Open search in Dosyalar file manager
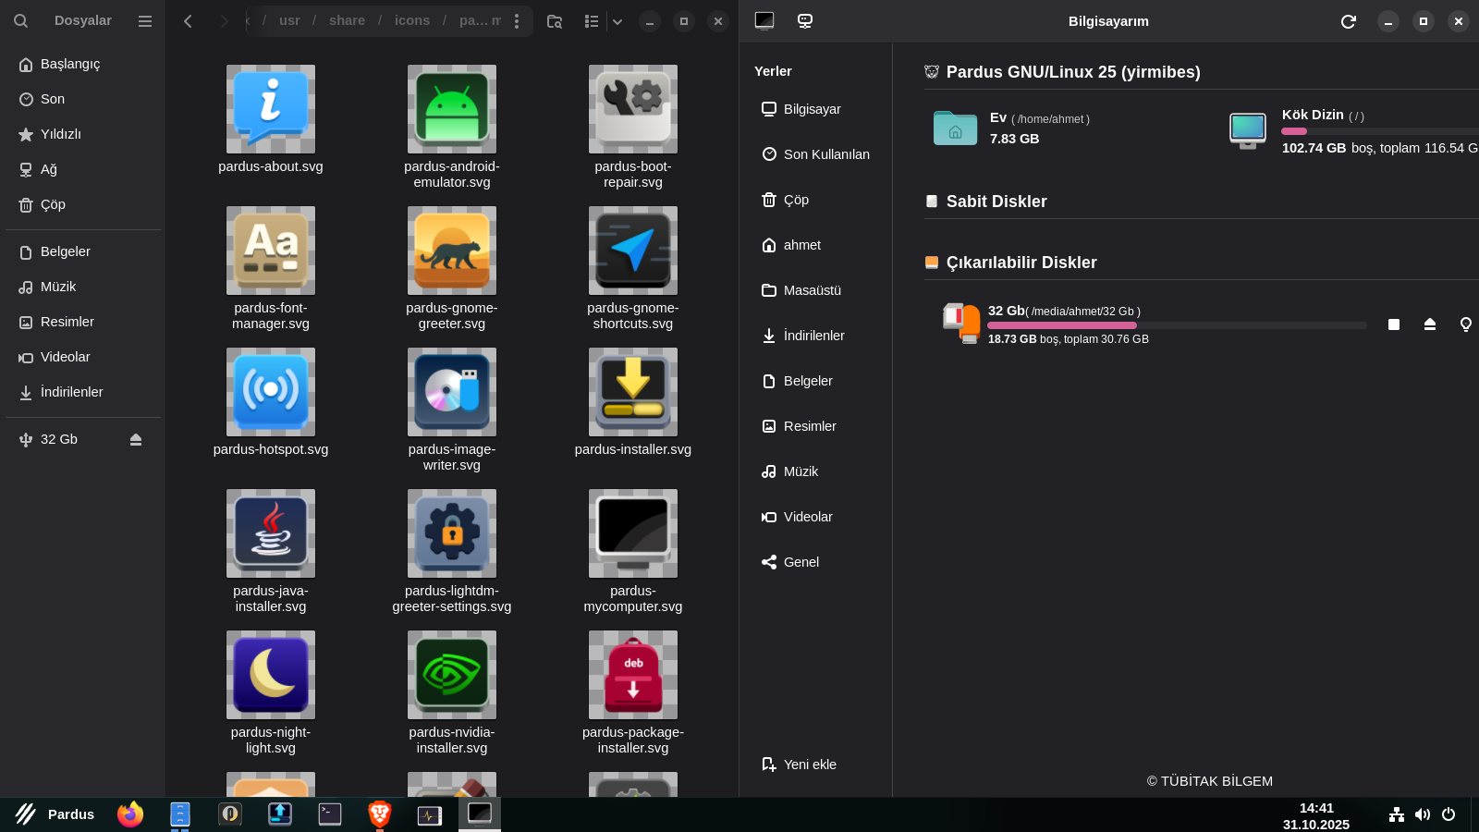This screenshot has height=832, width=1479. (x=20, y=20)
